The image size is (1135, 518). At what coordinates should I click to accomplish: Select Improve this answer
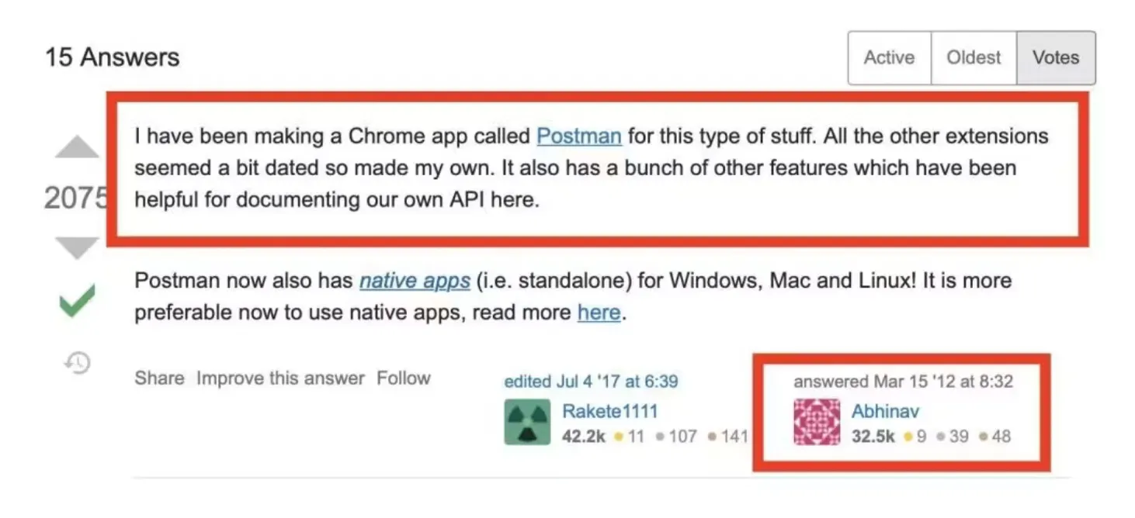[x=280, y=378]
